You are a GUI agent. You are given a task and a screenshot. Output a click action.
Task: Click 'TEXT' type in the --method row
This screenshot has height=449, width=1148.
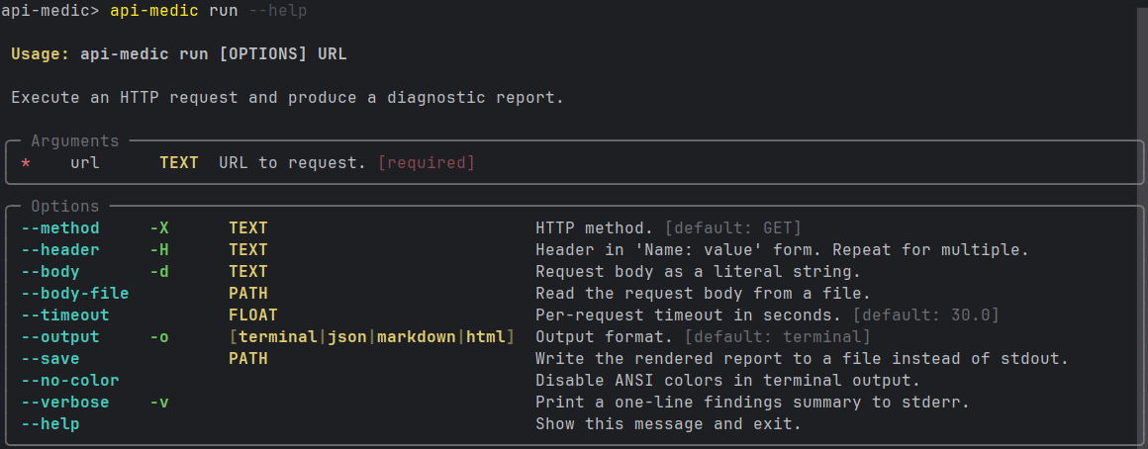point(248,228)
